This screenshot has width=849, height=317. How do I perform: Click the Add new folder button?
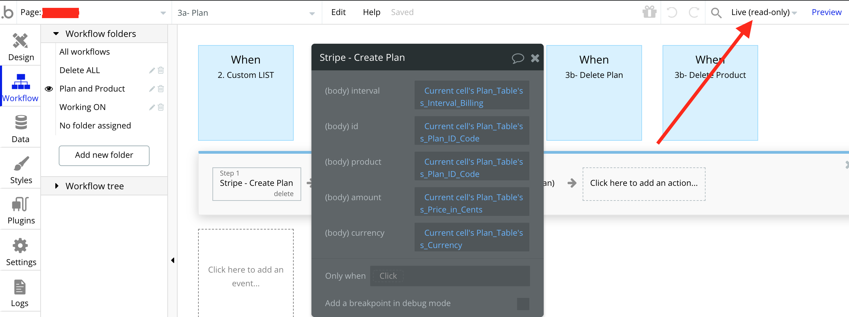coord(104,155)
